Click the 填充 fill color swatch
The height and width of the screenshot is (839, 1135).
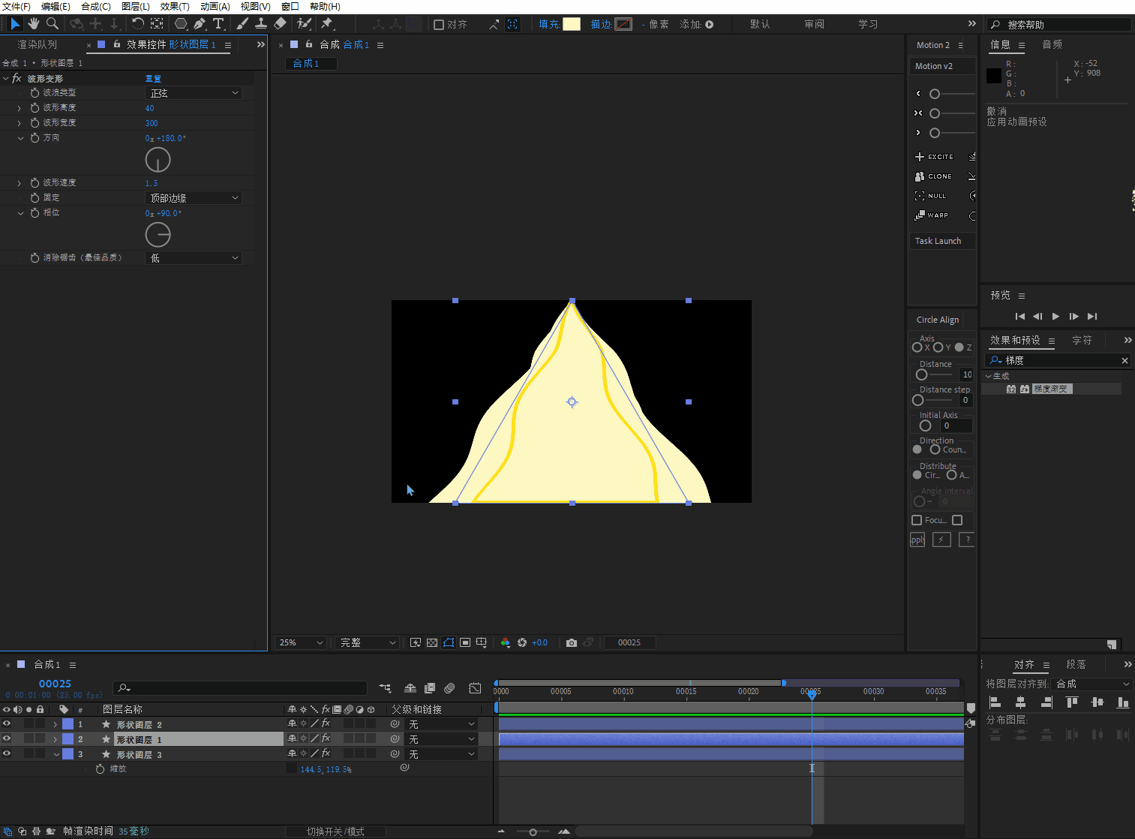[x=572, y=24]
